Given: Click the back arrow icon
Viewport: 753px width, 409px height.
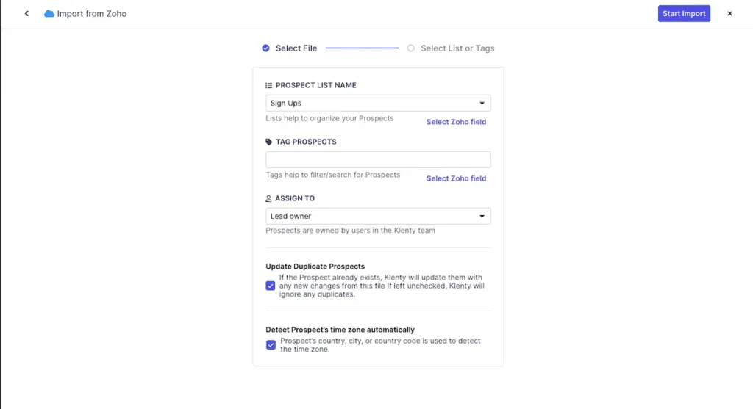Looking at the screenshot, I should (x=26, y=14).
